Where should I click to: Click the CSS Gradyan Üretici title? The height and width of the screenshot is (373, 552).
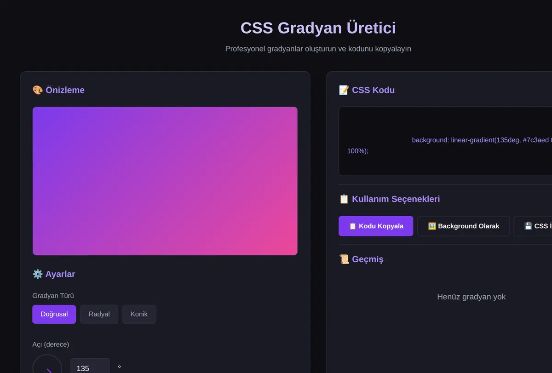pos(318,28)
